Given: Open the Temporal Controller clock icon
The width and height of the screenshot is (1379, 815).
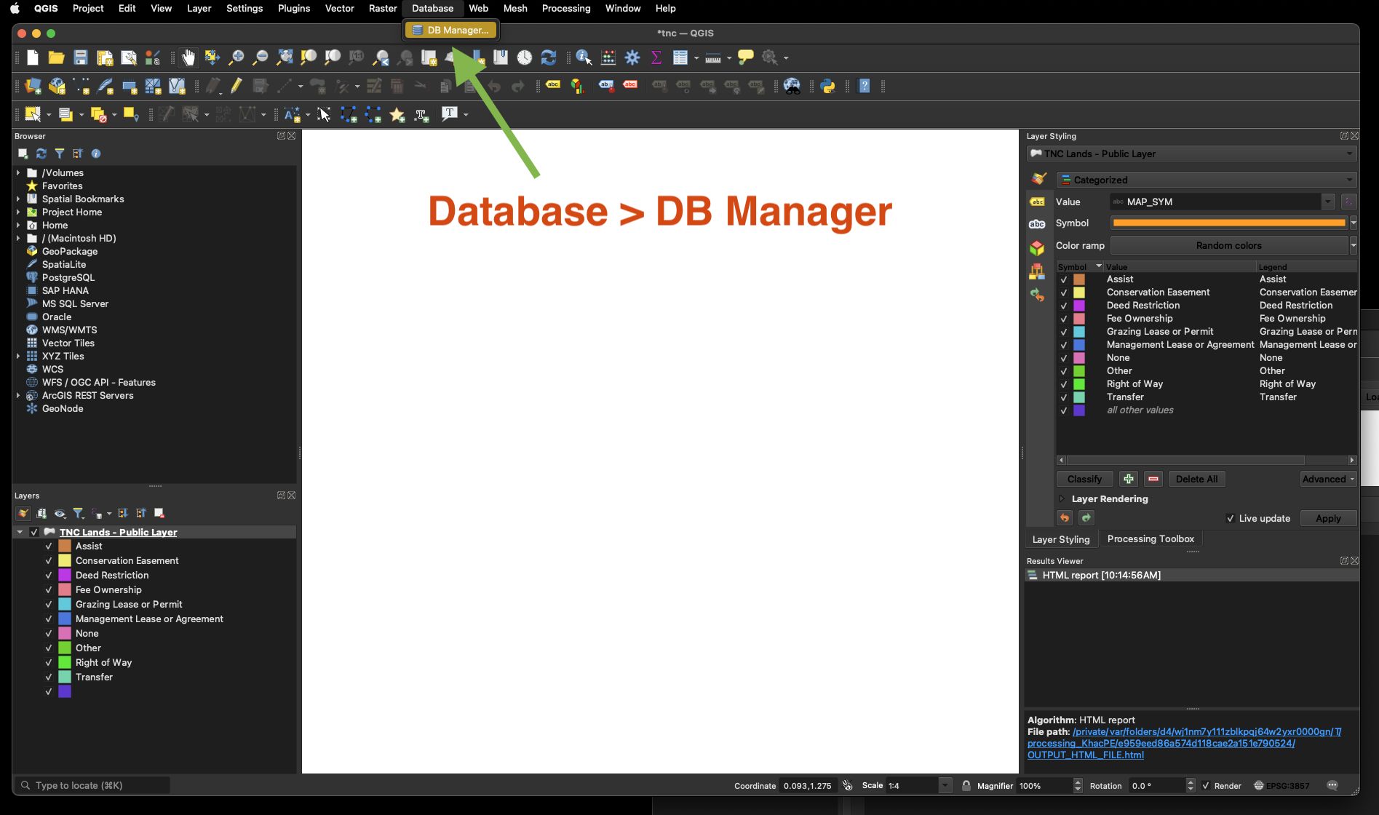Looking at the screenshot, I should 525,57.
